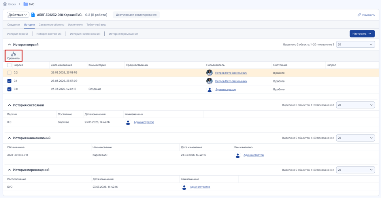Open Администратор link in История перемещений
381x198 pixels.
pos(200,187)
